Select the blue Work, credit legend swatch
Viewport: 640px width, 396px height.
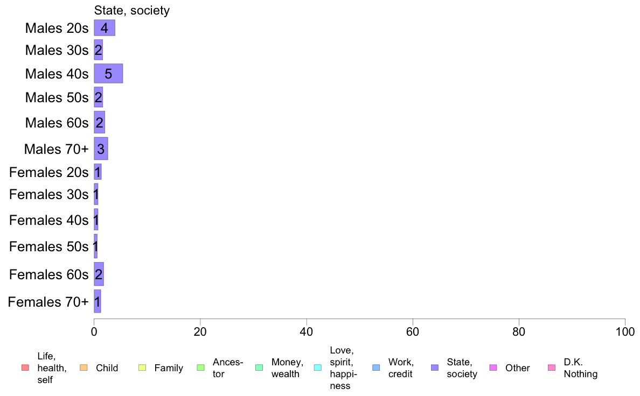pos(377,367)
